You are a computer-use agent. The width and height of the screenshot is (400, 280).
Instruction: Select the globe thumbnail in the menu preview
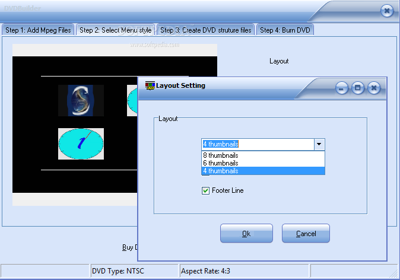click(81, 100)
